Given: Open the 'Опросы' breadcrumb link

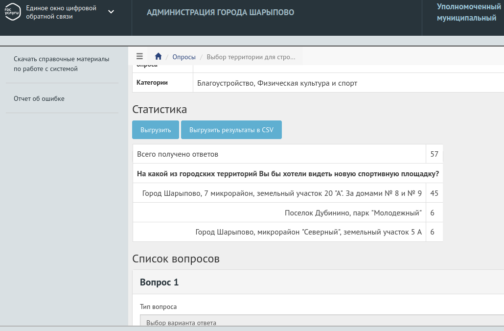Looking at the screenshot, I should click(x=184, y=57).
